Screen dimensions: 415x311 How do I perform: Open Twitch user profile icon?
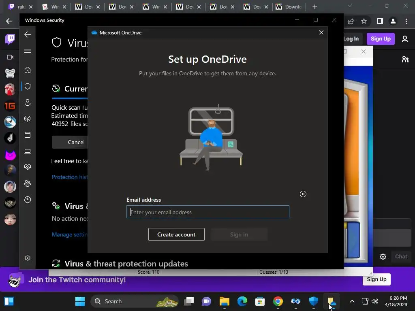(405, 39)
